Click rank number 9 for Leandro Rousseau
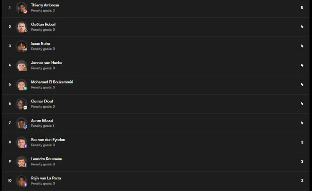Viewport: 312px width, 191px height. [x=10, y=161]
